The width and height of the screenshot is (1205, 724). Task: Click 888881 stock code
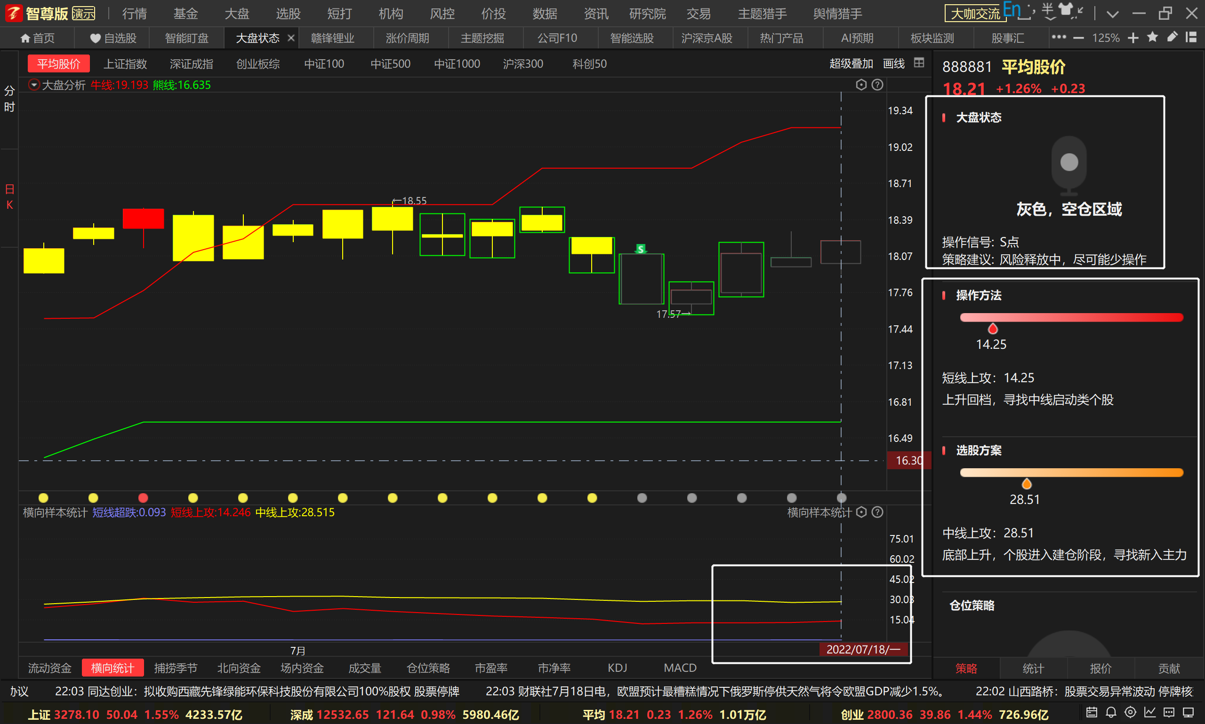coord(967,66)
